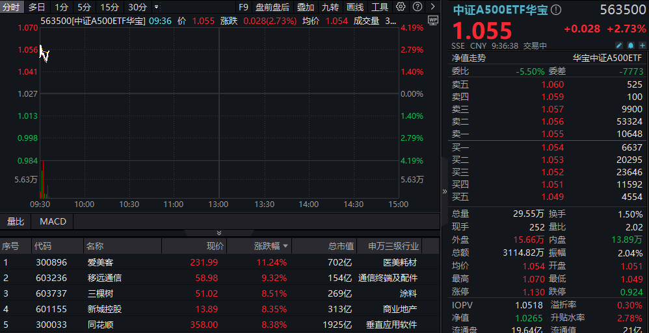Click the 画线 drawing button
This screenshot has height=333, width=649.
point(355,7)
